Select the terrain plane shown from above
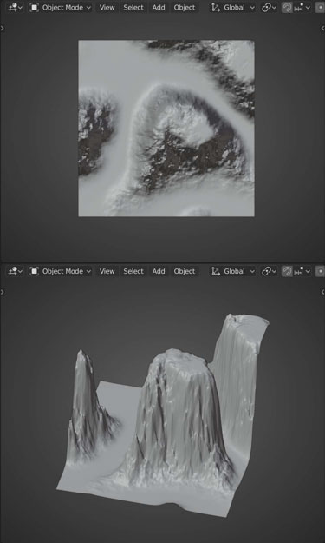This screenshot has width=325, height=543. click(166, 129)
